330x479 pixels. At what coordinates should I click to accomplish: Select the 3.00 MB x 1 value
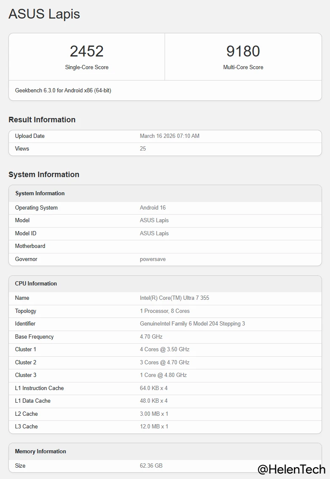point(154,414)
